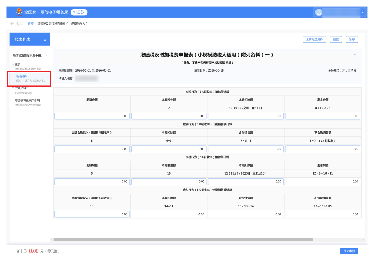374x264 pixels.
Task: Collapse the 报表列表 sidebar menu icon
Action: coord(45,39)
